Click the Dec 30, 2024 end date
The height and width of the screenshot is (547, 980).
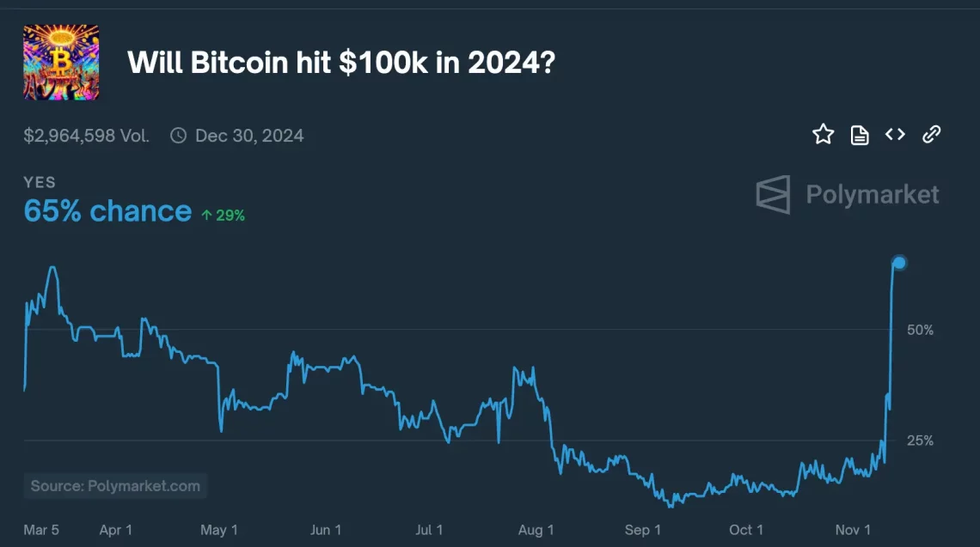point(248,136)
